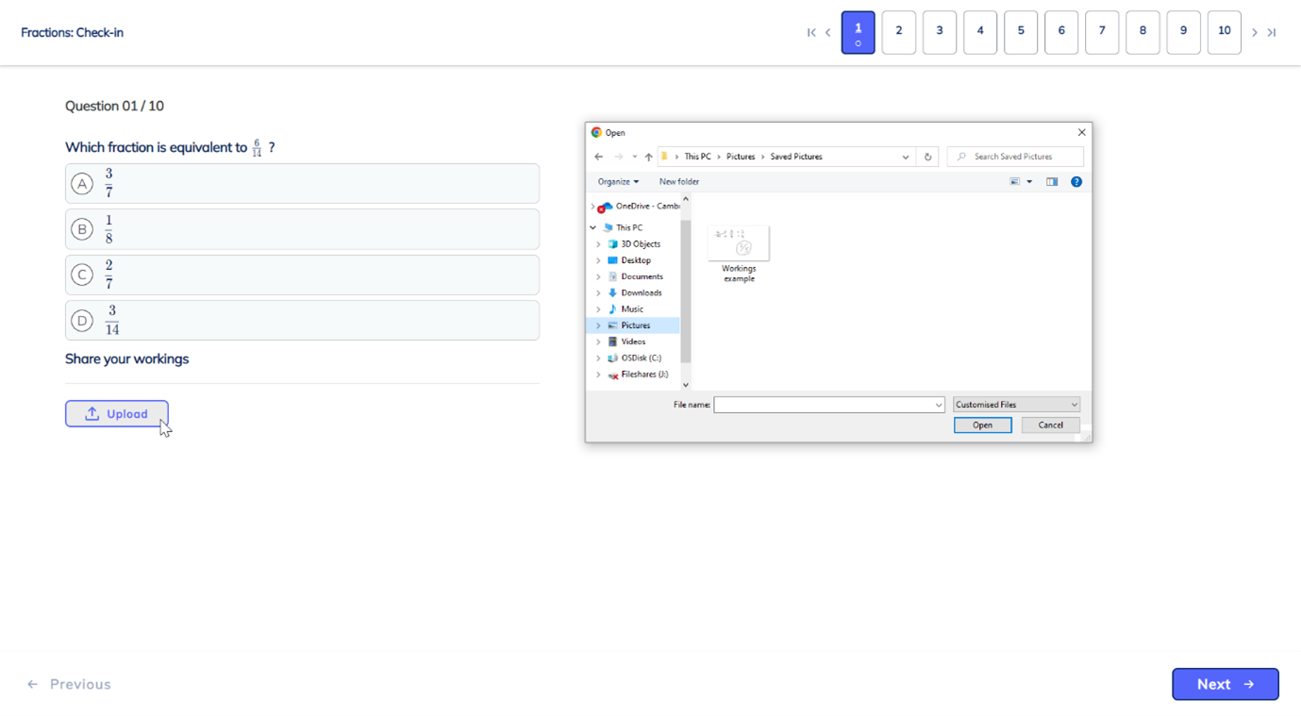Collapse the This PC tree node
Image resolution: width=1301 pixels, height=716 pixels.
[592, 227]
